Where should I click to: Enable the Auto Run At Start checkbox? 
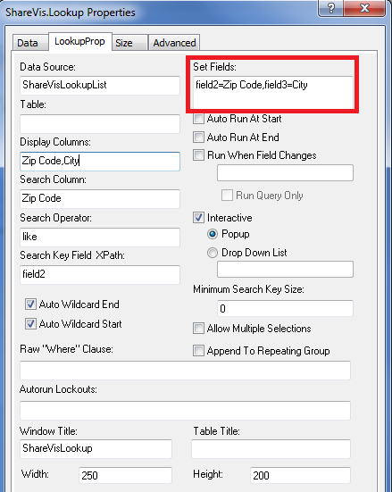click(198, 119)
